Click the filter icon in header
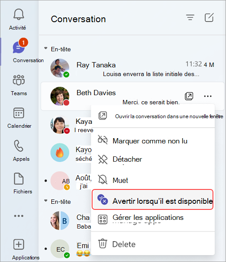This screenshot has height=262, width=226. [x=190, y=17]
